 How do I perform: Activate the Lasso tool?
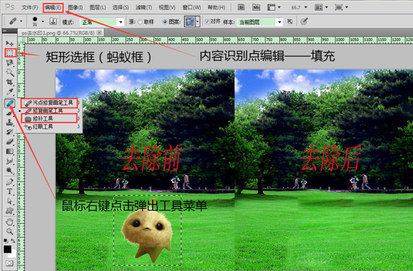tap(9, 62)
